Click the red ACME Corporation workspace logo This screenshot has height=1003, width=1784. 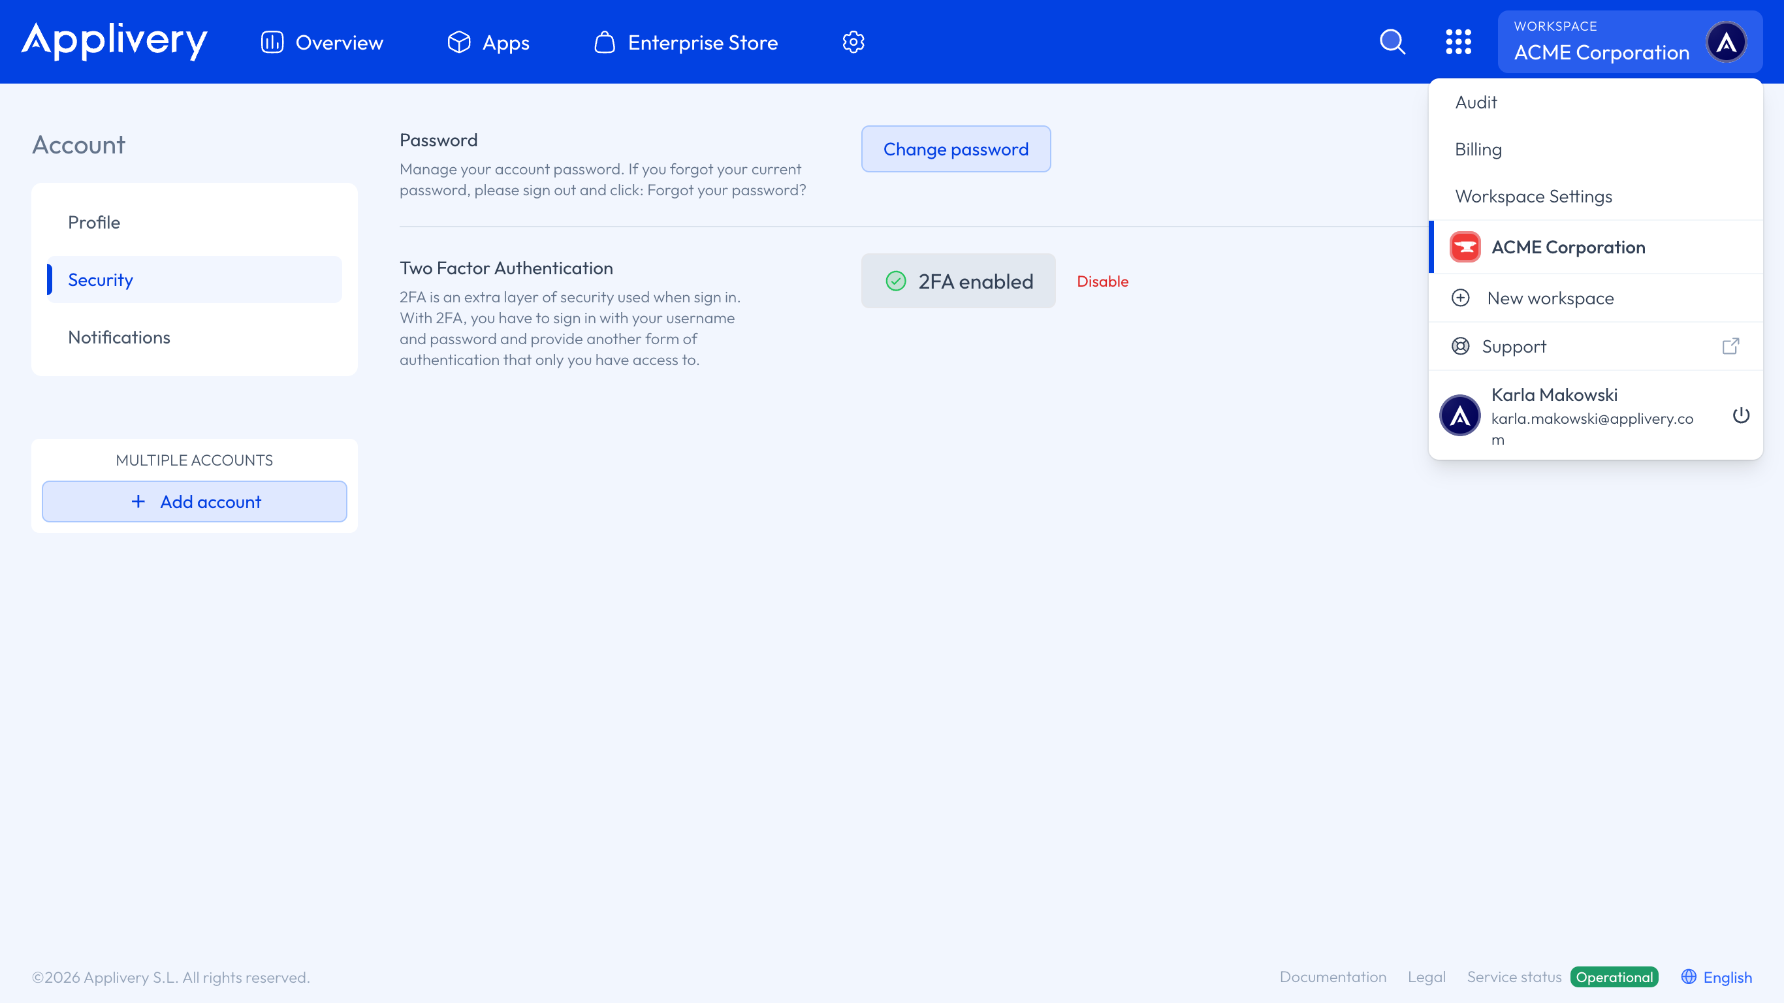tap(1465, 247)
